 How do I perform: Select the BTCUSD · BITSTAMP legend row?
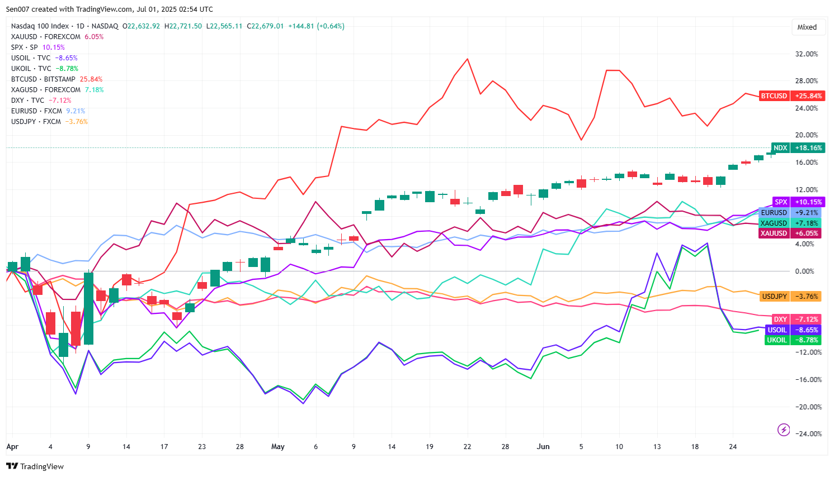(x=56, y=79)
